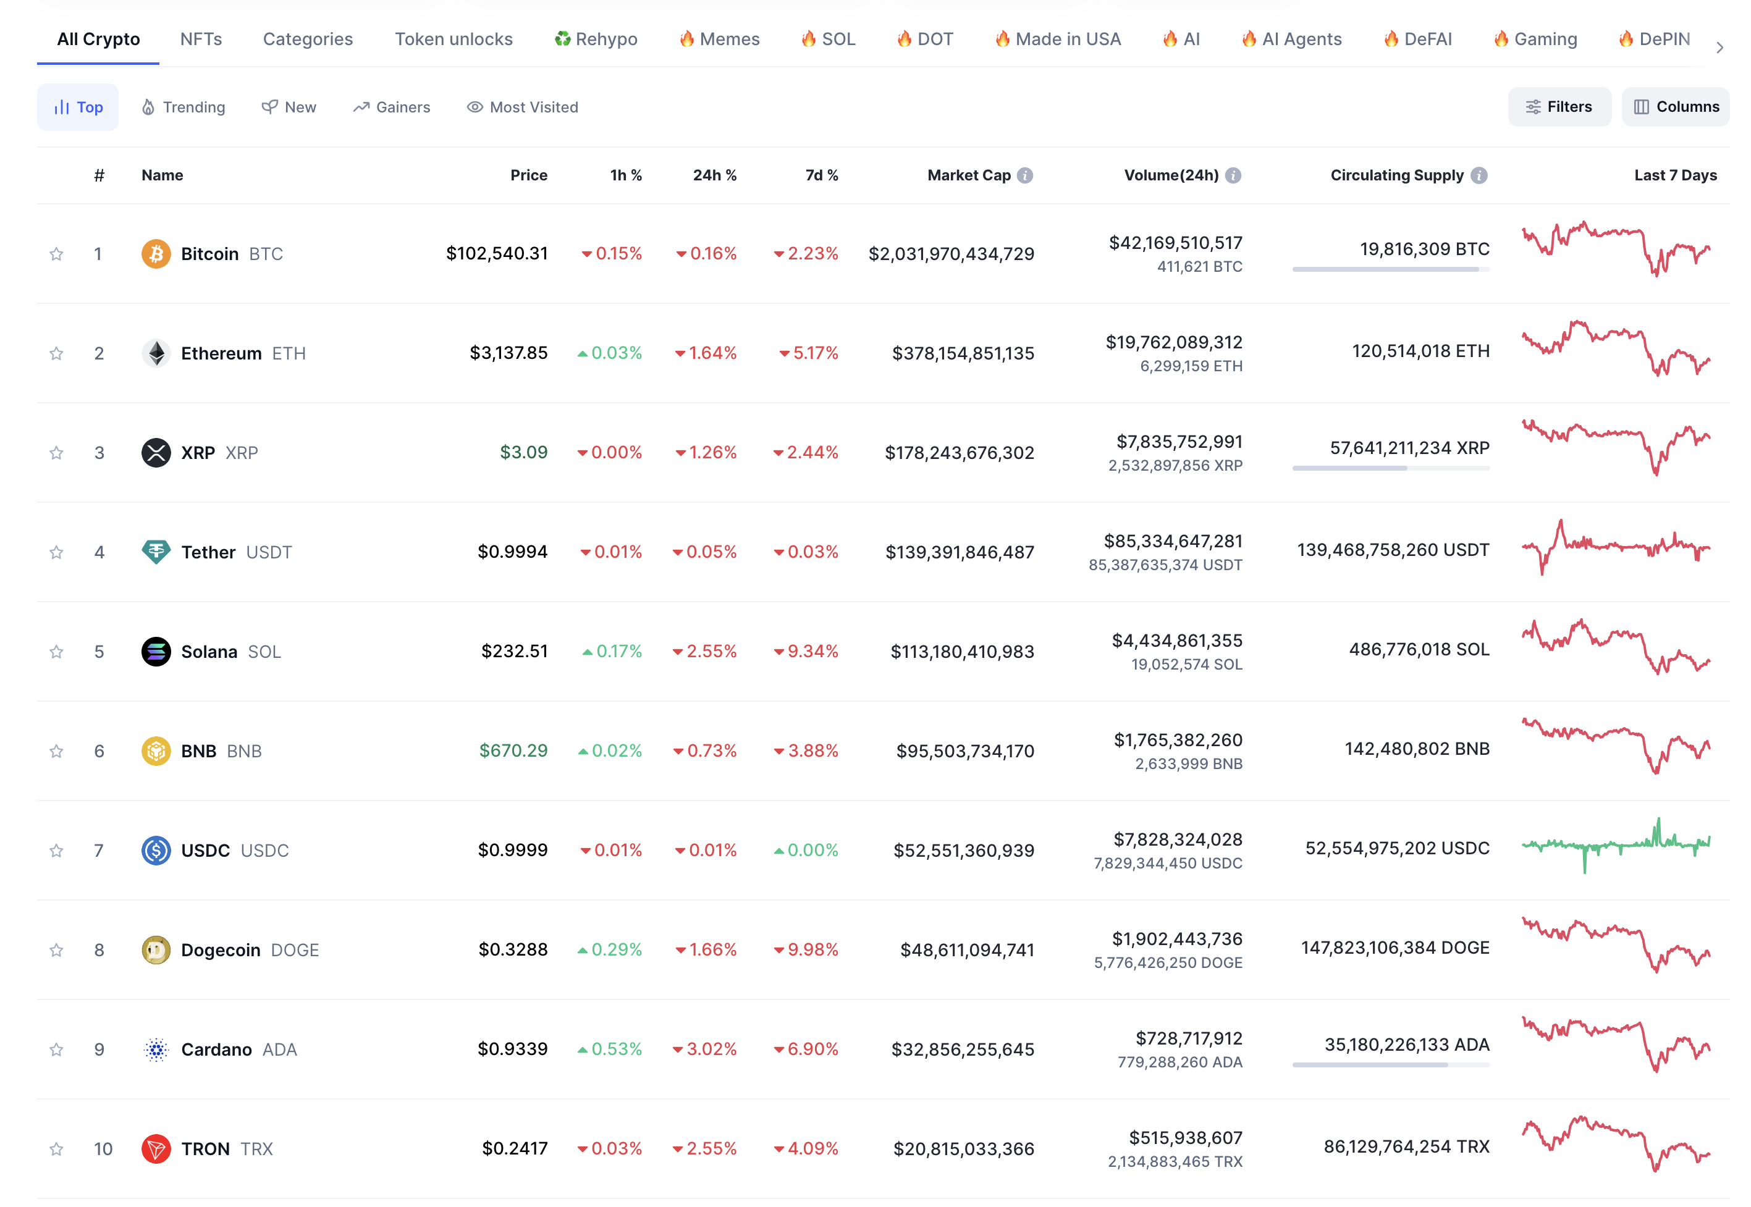Click the flame icon beside Trending

148,107
